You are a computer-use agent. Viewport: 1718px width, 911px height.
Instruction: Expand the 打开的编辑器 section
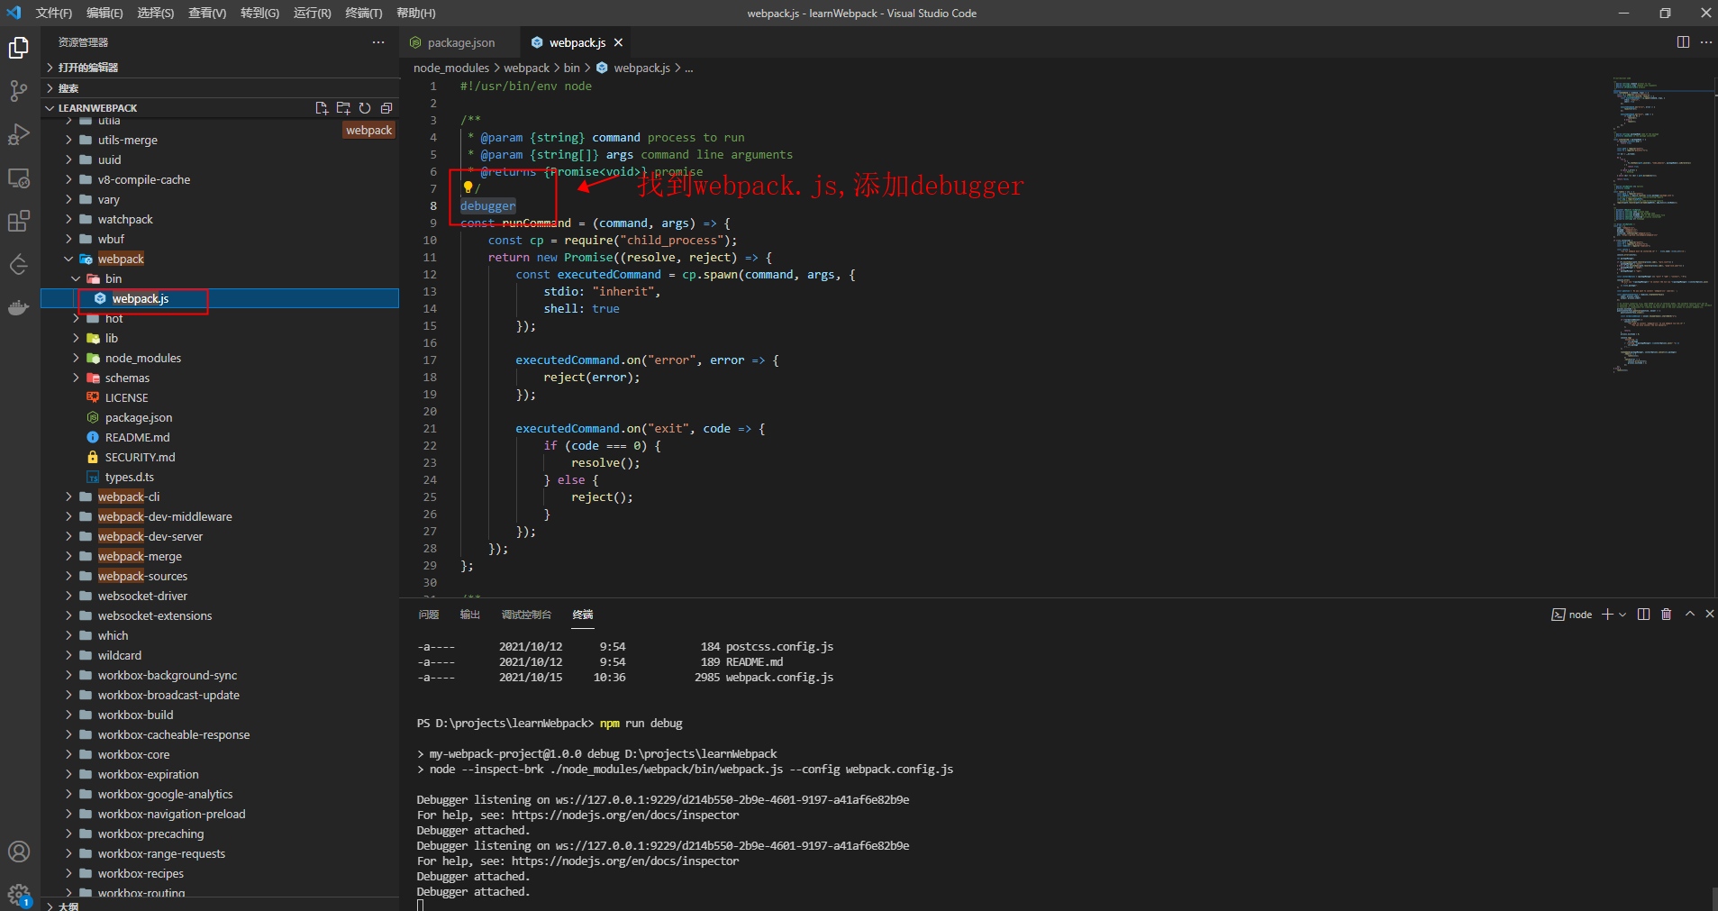tap(220, 68)
